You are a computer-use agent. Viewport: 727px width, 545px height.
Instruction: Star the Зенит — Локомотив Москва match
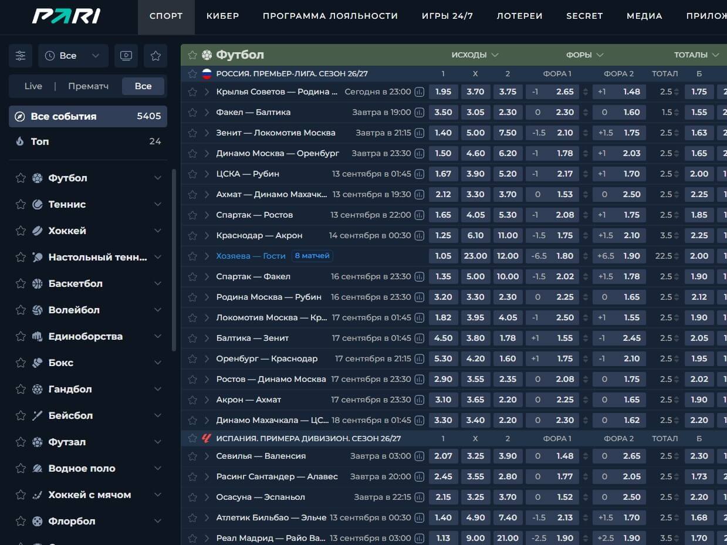pos(192,133)
